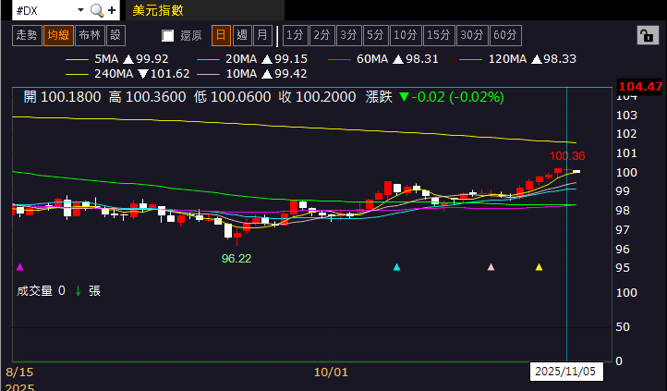Click the 10MA value 99.42
Image resolution: width=667 pixels, height=391 pixels.
pyautogui.click(x=291, y=74)
